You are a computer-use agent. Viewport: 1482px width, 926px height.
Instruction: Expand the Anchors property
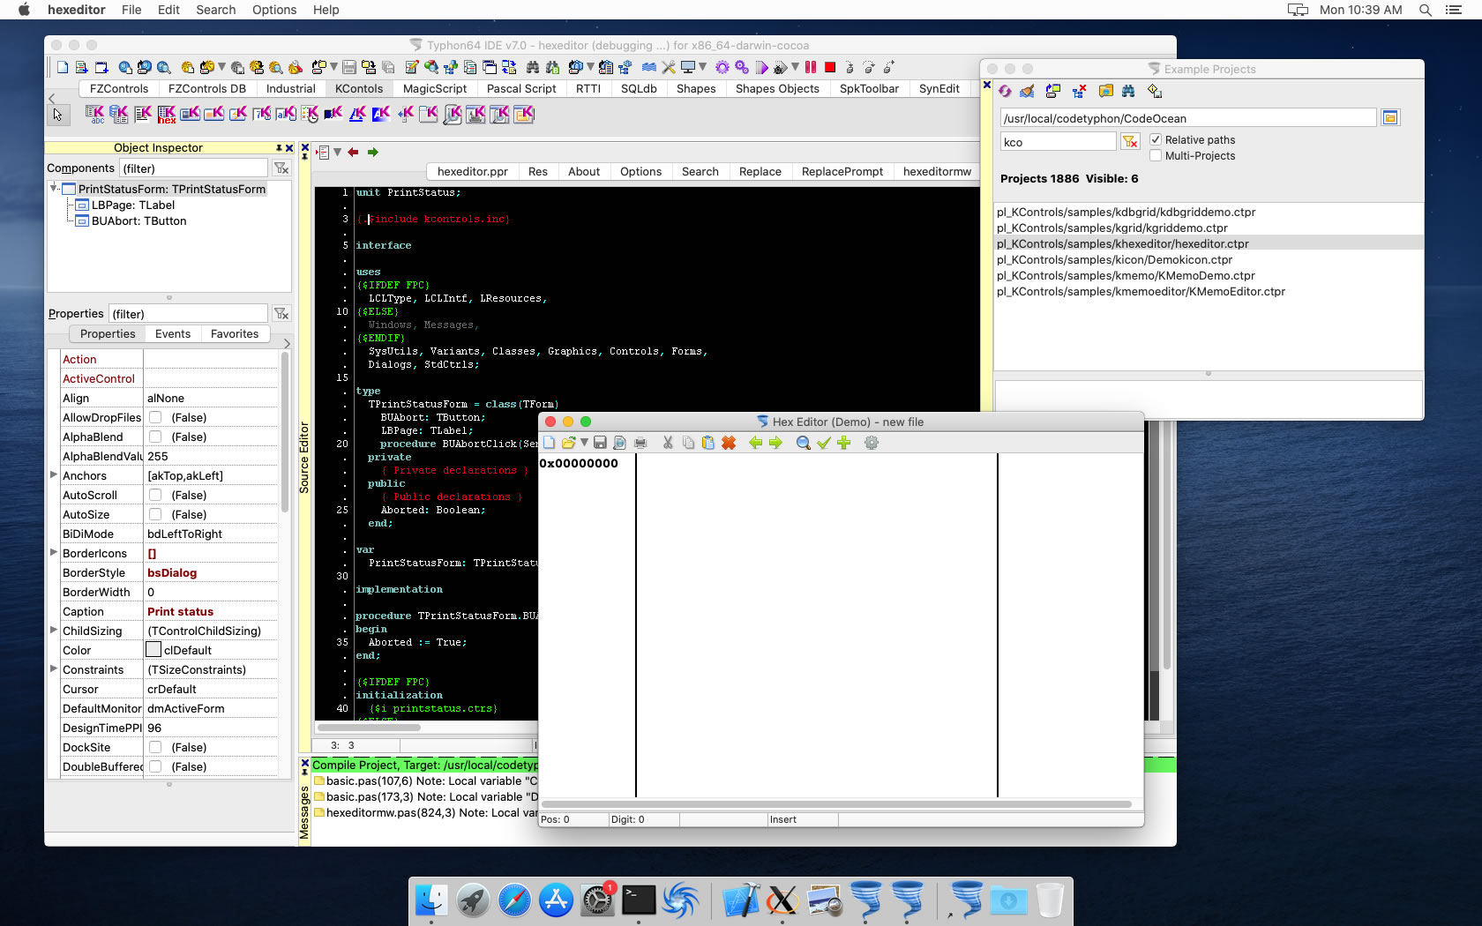pyautogui.click(x=54, y=474)
